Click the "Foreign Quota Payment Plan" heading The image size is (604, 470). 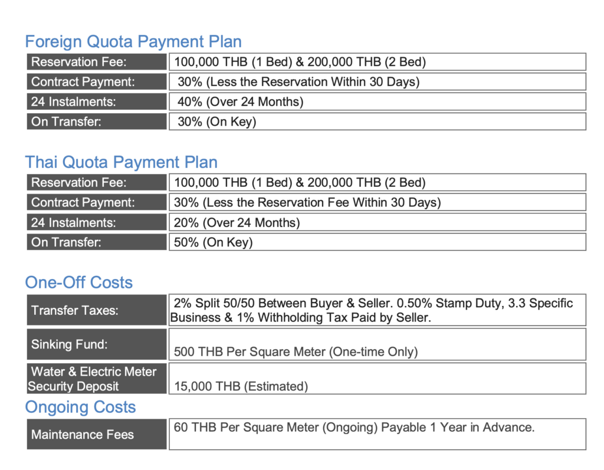click(x=133, y=42)
